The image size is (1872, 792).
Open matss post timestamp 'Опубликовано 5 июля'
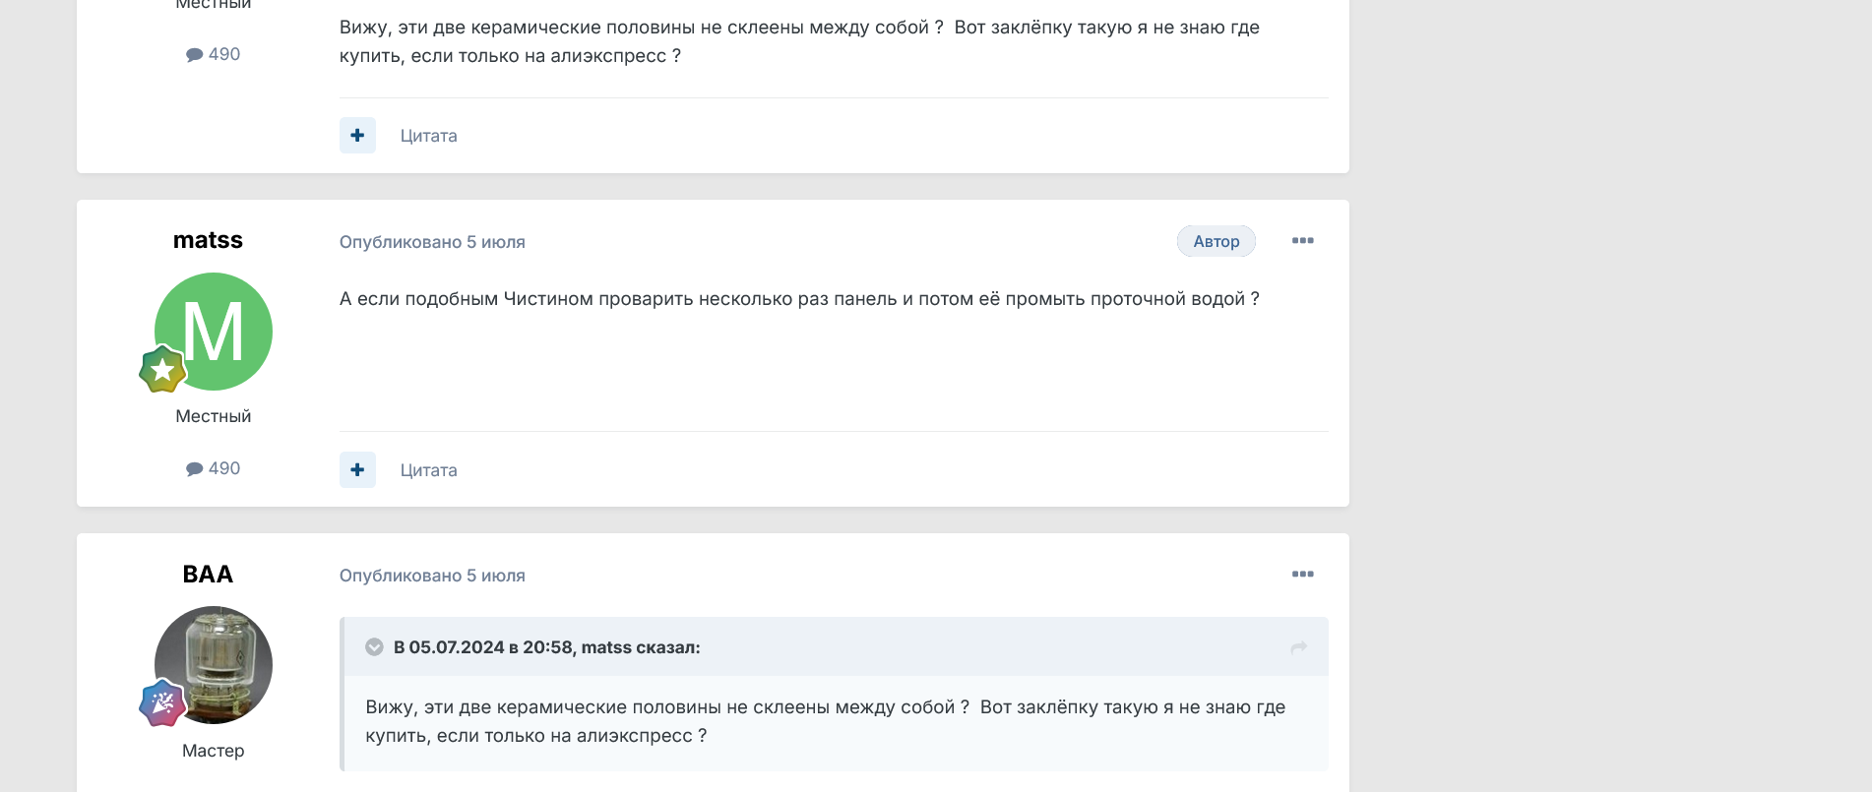(432, 242)
